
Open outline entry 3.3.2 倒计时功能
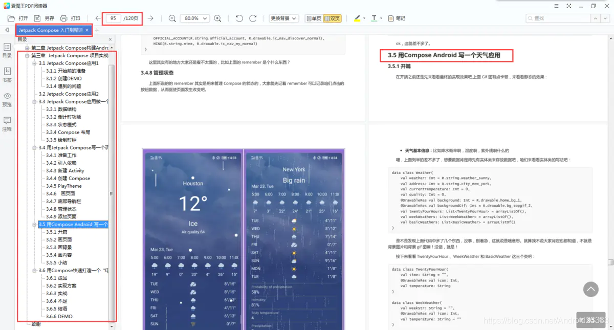point(63,117)
